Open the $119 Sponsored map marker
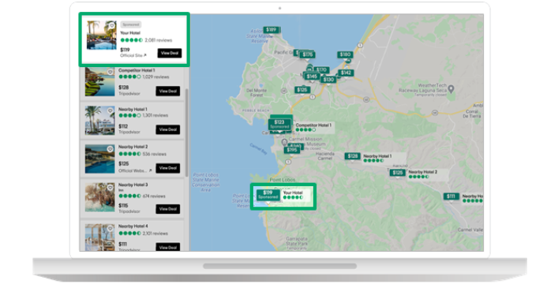Screen dimensions: 558x284 (268, 195)
